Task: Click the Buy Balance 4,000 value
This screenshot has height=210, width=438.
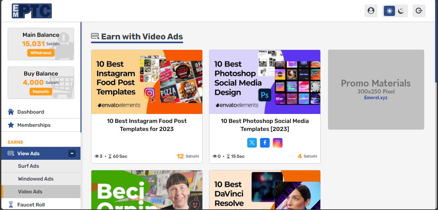Action: pyautogui.click(x=33, y=82)
